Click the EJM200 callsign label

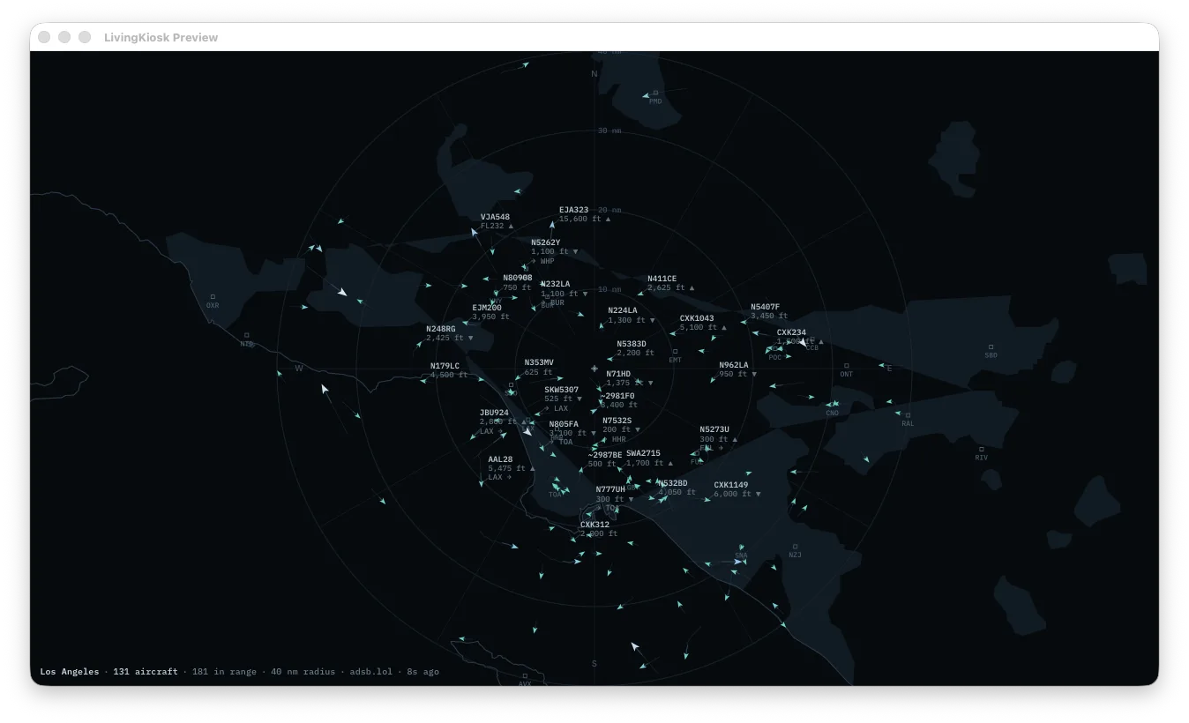point(487,308)
